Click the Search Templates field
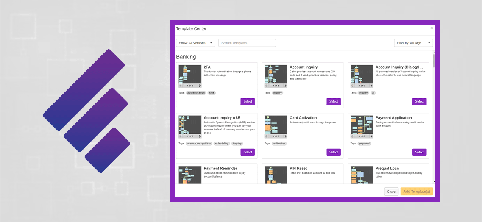Image resolution: width=482 pixels, height=222 pixels. click(247, 43)
